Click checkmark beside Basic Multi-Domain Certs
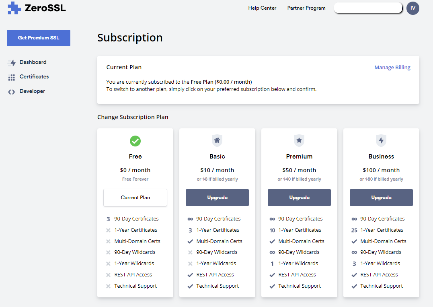The height and width of the screenshot is (307, 433). [x=190, y=241]
